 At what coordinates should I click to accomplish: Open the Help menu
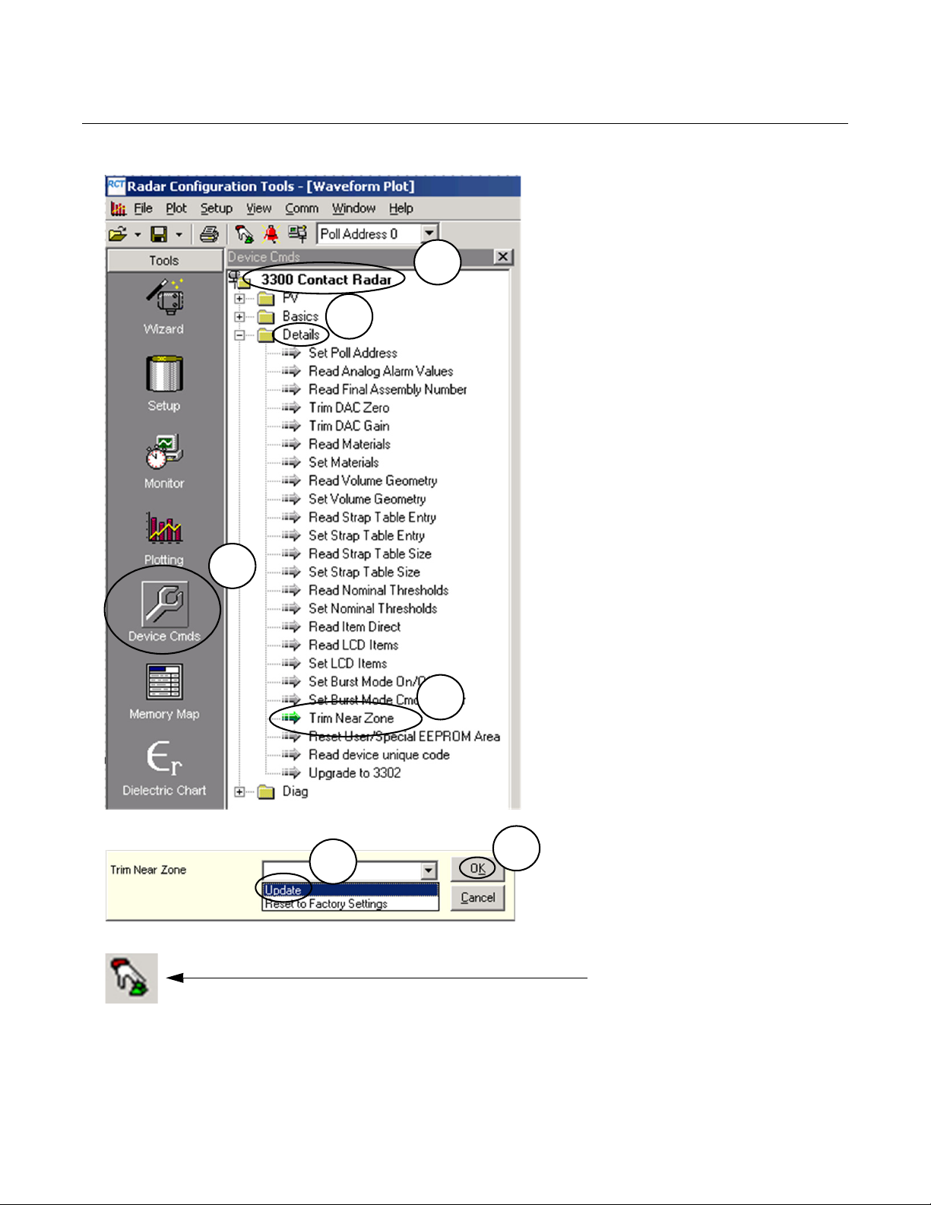click(401, 208)
